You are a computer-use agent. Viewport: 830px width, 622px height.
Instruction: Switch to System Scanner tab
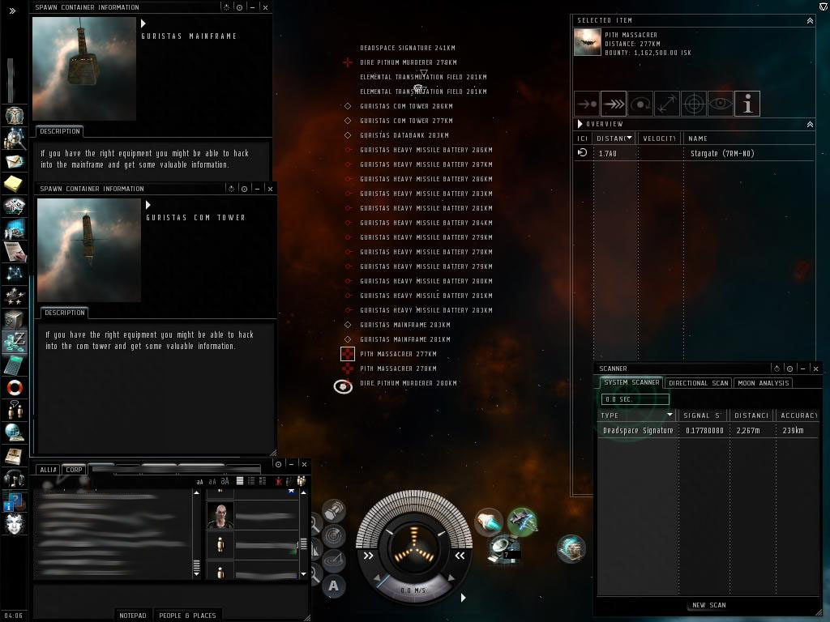(631, 382)
